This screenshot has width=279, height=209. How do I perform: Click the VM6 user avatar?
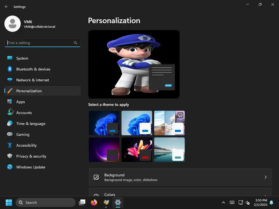pos(13,24)
